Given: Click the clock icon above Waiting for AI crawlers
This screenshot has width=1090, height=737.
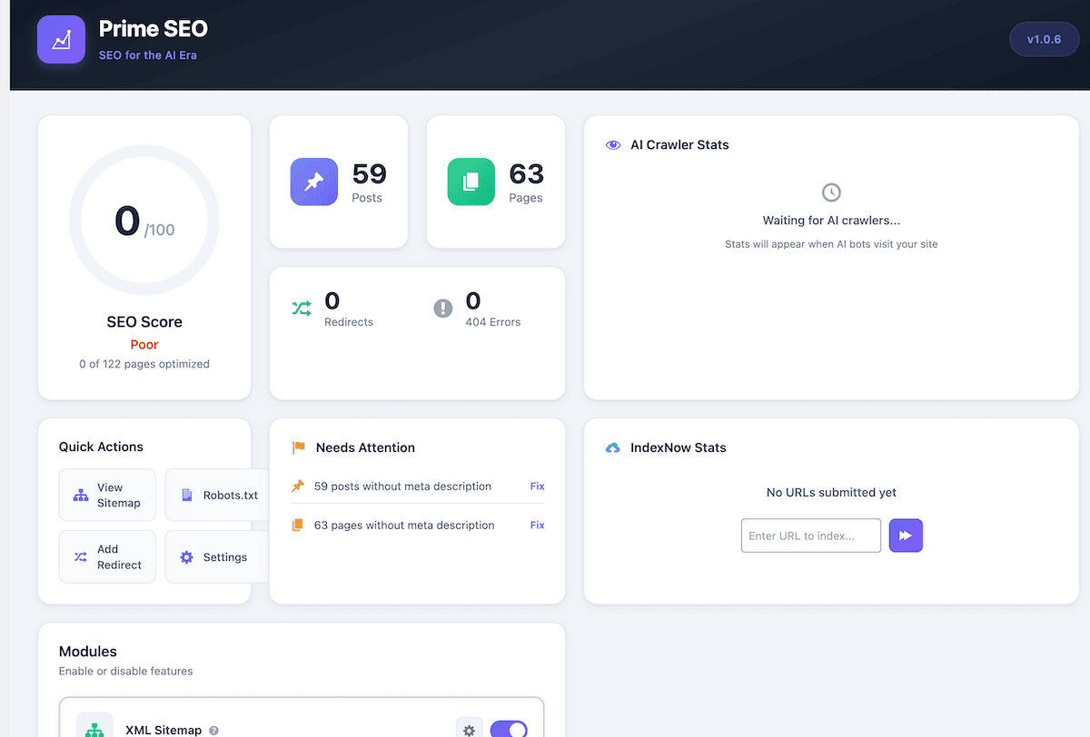Looking at the screenshot, I should pyautogui.click(x=831, y=192).
